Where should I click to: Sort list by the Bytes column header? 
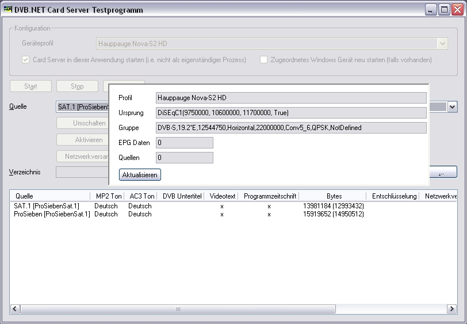pyautogui.click(x=334, y=196)
